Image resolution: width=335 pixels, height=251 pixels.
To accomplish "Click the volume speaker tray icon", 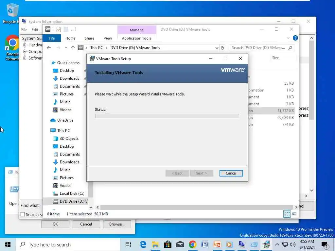I will 293,244.
